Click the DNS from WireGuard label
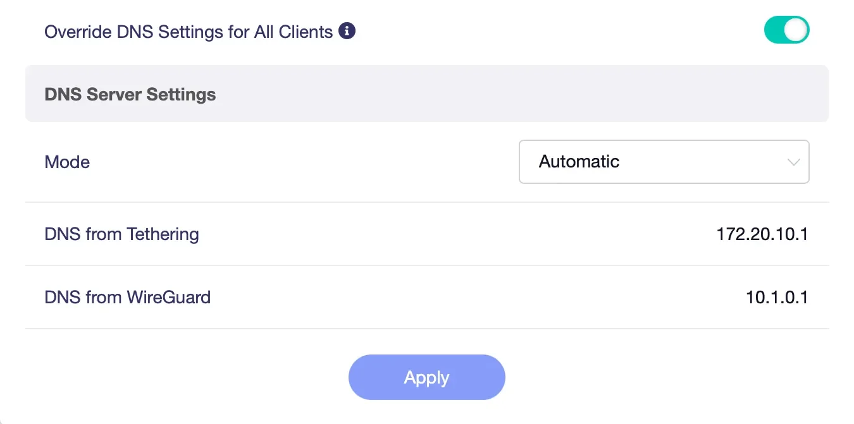The image size is (854, 424). (127, 297)
